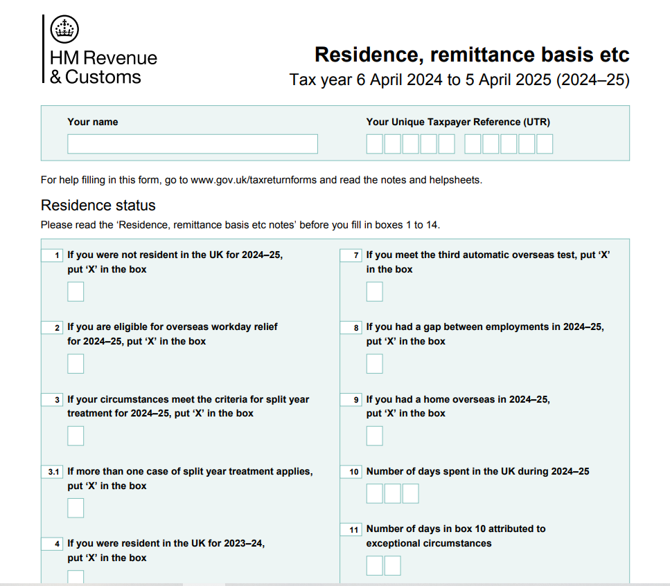Click middle digit cell of box 10 days

[x=392, y=493]
